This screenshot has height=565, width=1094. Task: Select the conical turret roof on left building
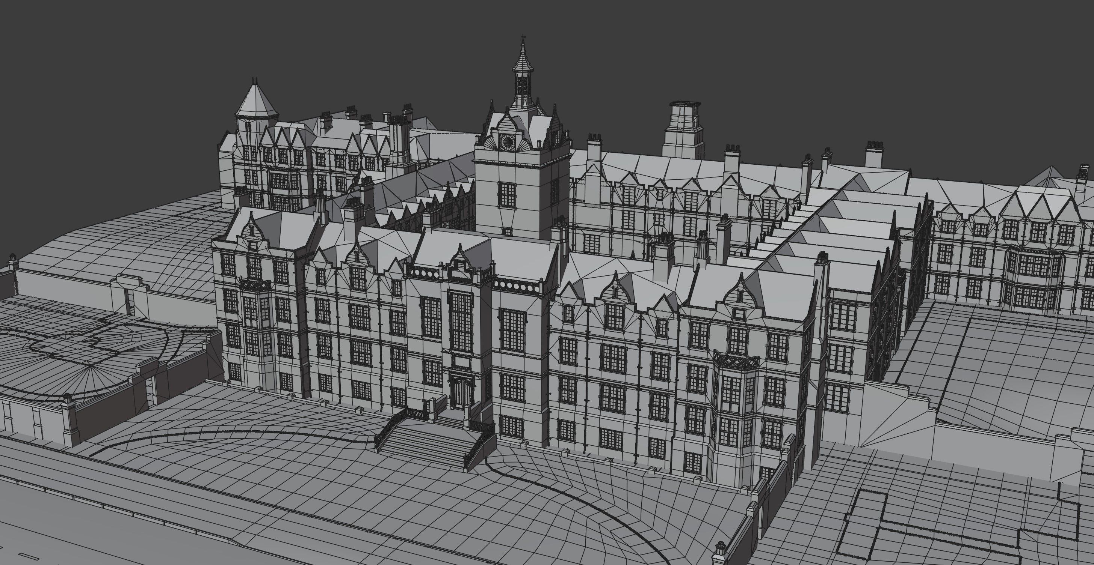tap(257, 100)
